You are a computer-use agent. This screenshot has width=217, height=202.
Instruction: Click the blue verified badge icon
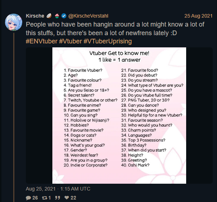(64, 16)
